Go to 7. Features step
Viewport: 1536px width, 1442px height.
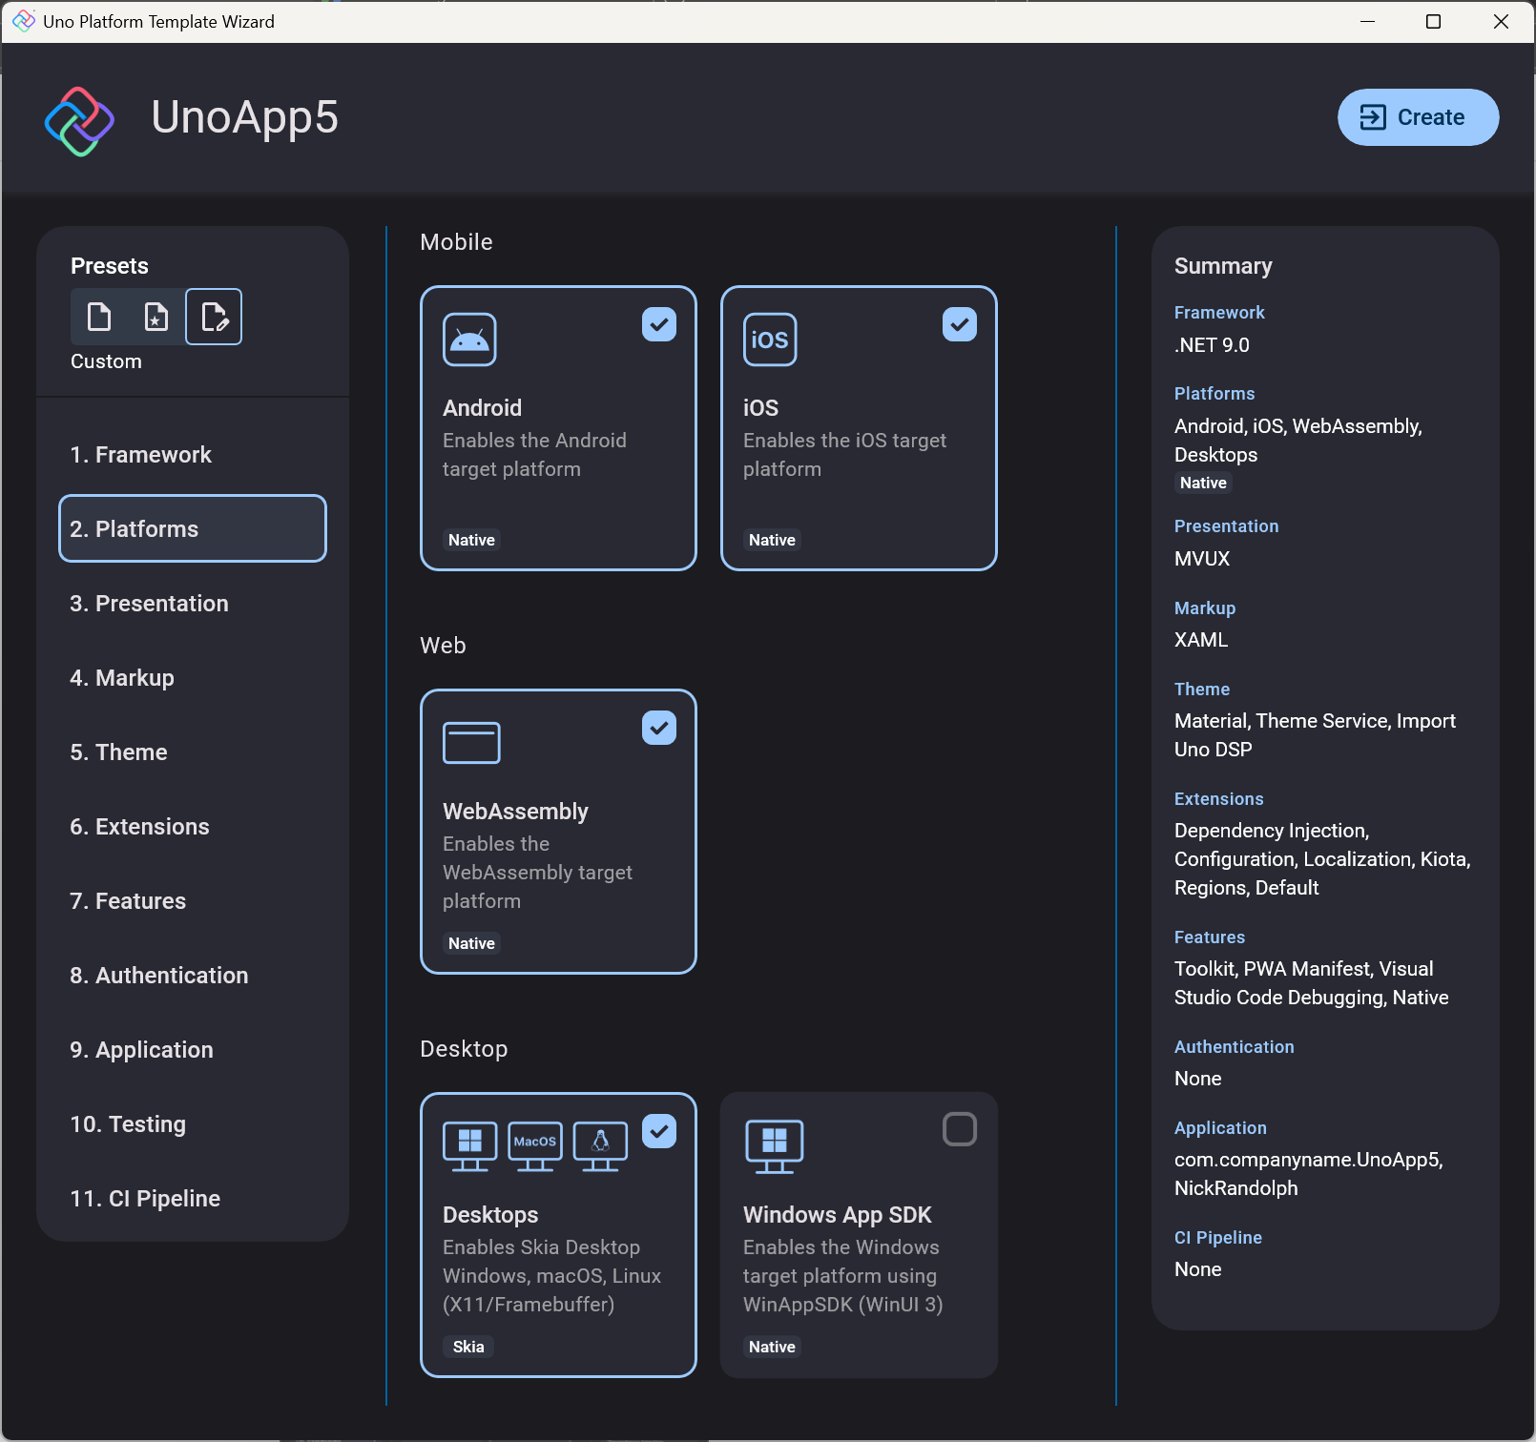pyautogui.click(x=193, y=901)
